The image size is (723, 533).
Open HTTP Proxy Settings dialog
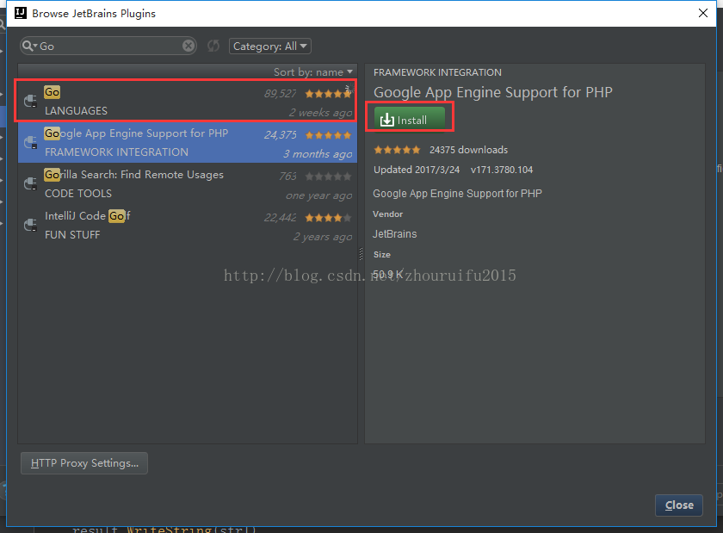tap(84, 463)
